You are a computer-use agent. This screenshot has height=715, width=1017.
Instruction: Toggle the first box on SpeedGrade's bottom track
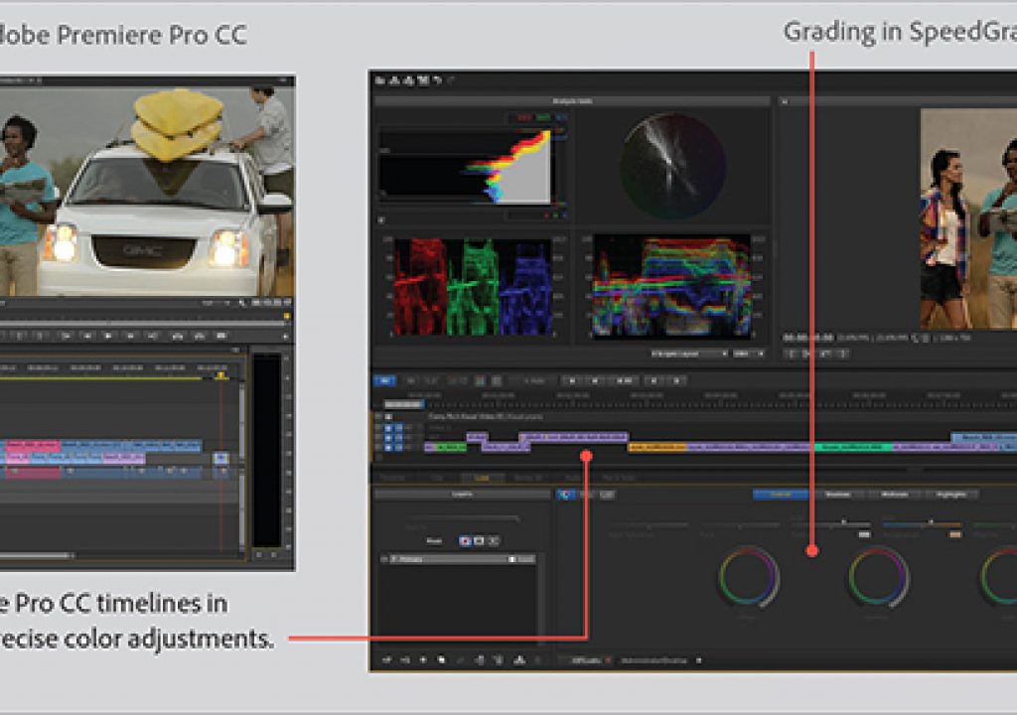388,448
